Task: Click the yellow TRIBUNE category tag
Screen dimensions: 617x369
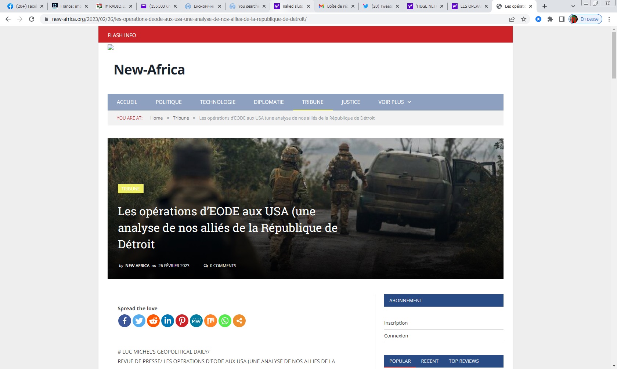Action: point(130,189)
